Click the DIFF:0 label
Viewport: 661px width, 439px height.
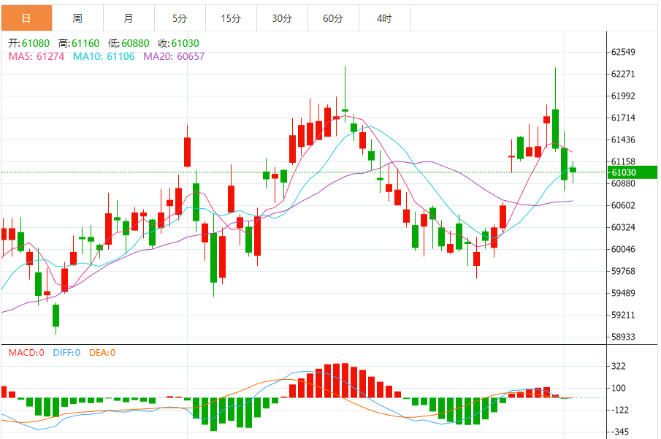(x=66, y=353)
